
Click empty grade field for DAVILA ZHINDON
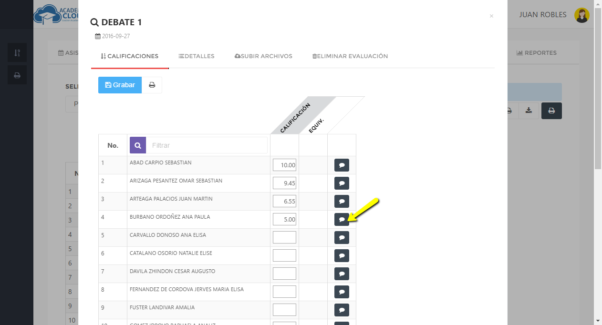tap(284, 274)
